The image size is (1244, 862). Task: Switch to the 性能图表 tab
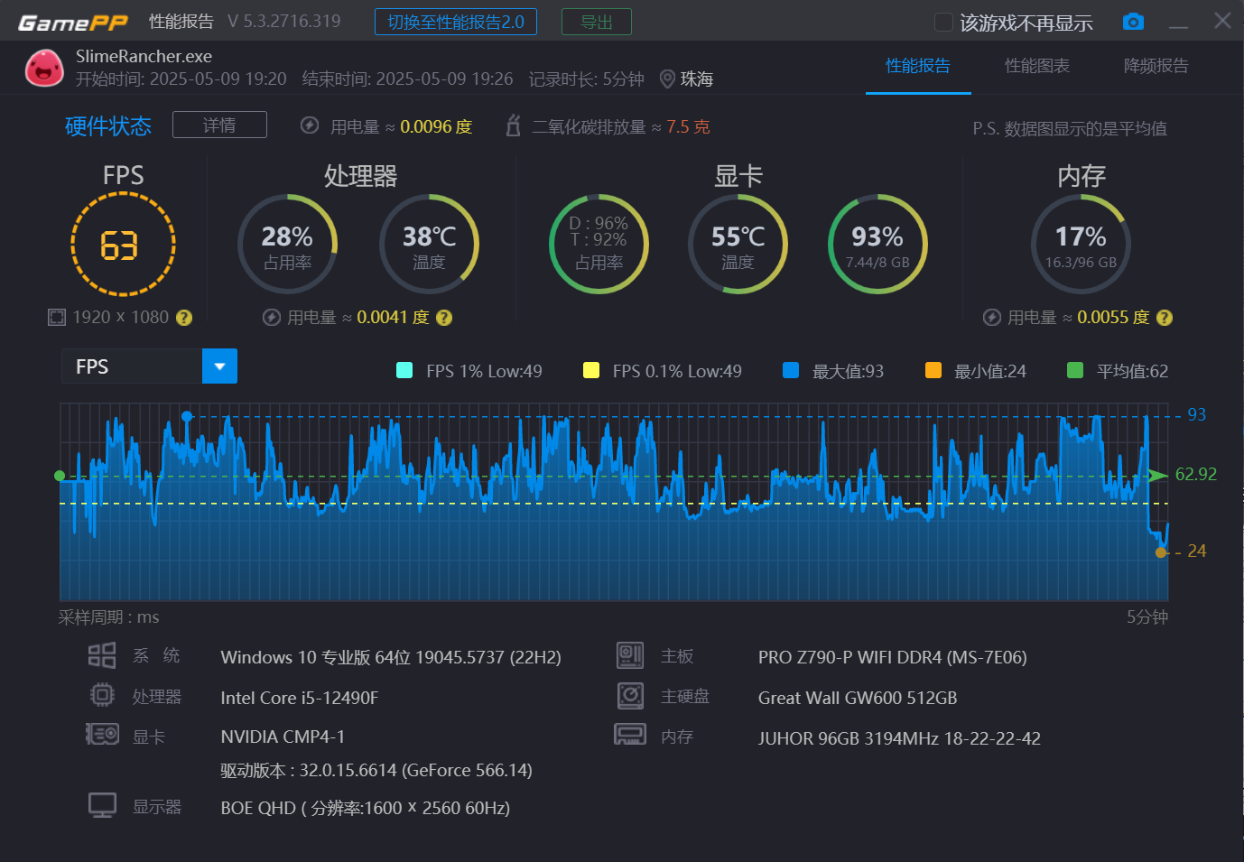pos(1037,66)
